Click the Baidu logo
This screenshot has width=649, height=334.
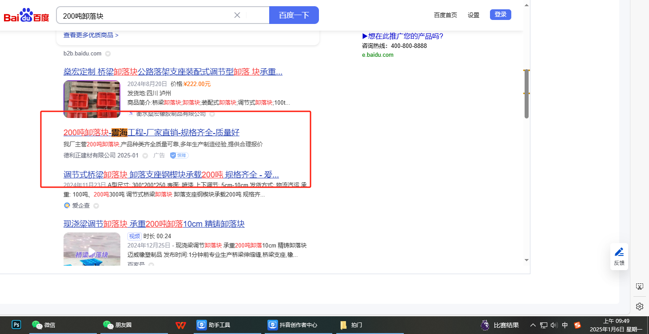pos(27,16)
